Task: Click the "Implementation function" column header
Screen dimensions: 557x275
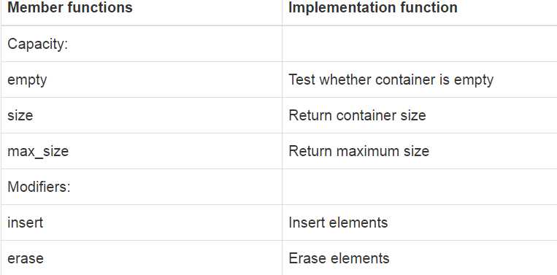Action: pos(372,7)
